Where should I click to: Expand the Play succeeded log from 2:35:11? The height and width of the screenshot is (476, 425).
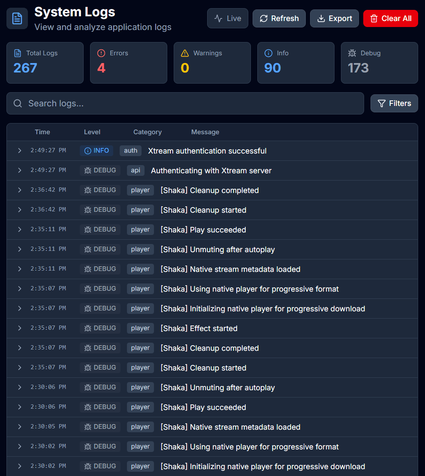[x=19, y=229]
